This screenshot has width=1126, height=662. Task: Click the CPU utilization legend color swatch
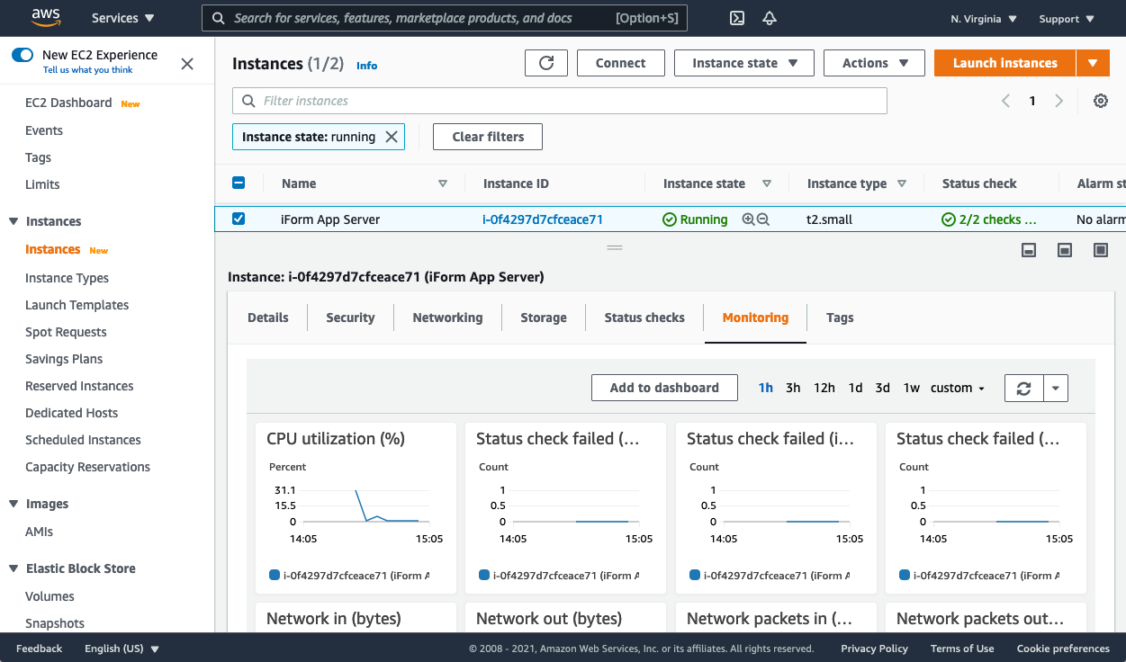pos(275,575)
